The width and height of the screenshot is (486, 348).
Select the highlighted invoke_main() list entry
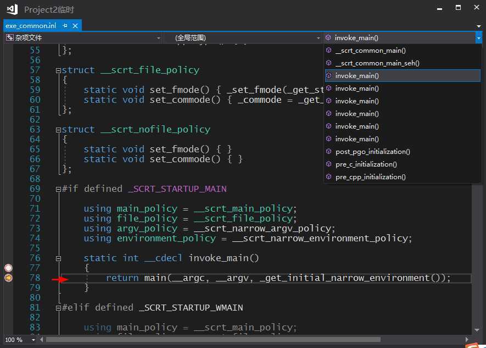click(x=403, y=76)
